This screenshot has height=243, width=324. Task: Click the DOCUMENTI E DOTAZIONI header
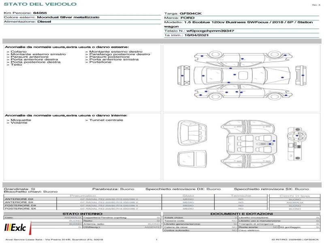[x=241, y=214]
